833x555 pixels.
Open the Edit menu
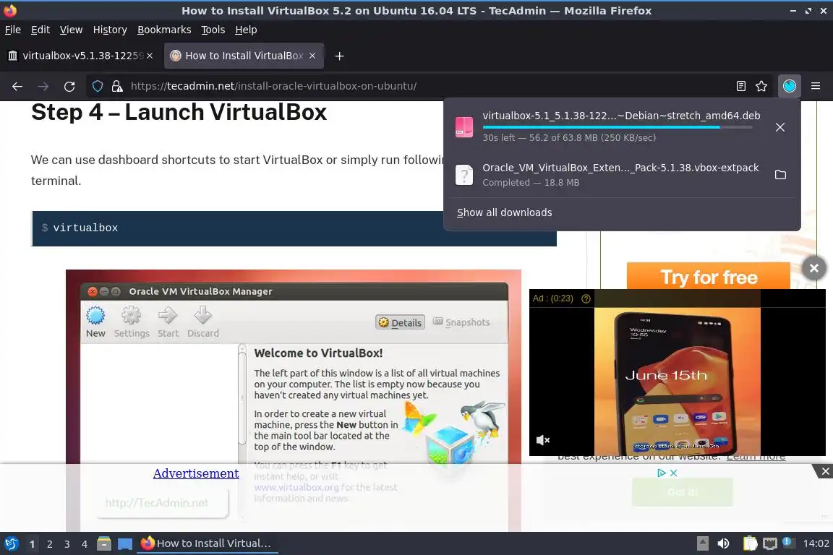(x=40, y=30)
